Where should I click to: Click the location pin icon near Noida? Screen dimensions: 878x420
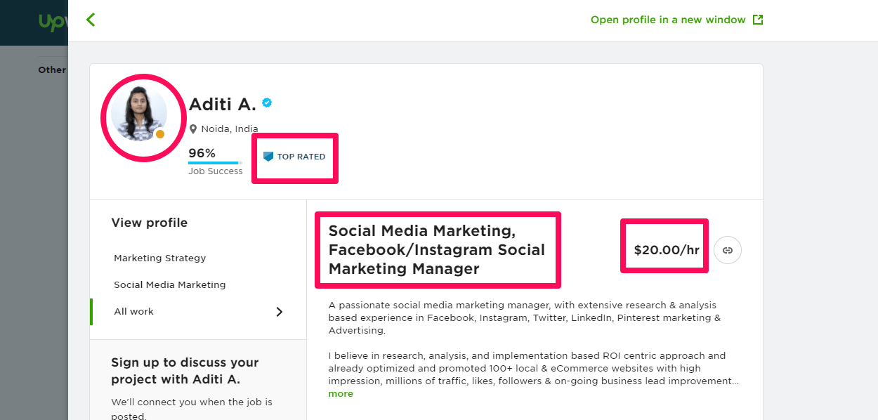click(193, 129)
